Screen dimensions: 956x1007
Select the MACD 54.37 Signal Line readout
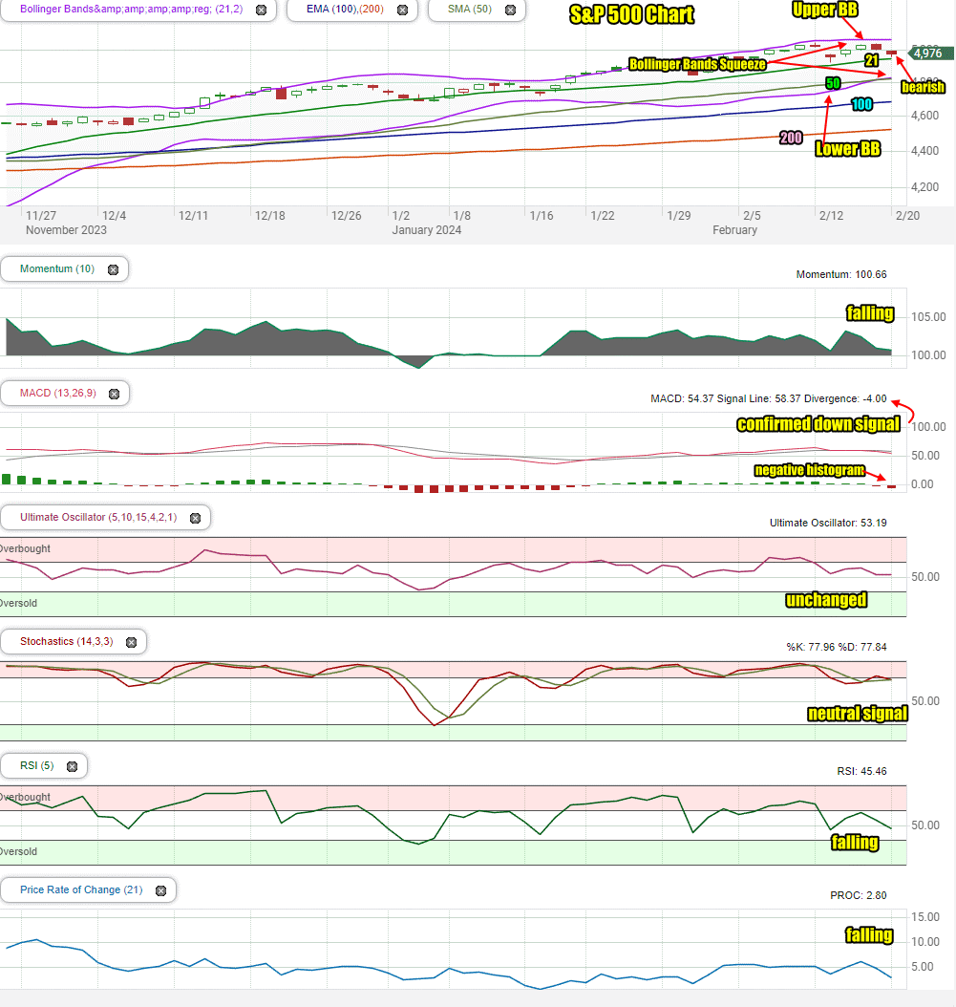point(769,398)
